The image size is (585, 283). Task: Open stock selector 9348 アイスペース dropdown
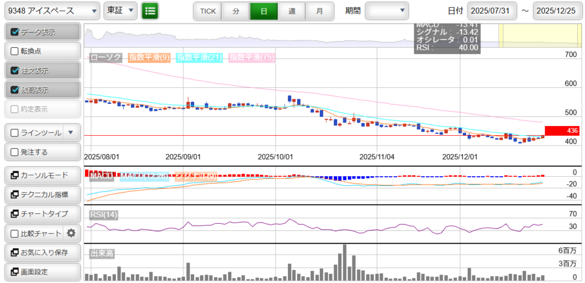pos(50,11)
